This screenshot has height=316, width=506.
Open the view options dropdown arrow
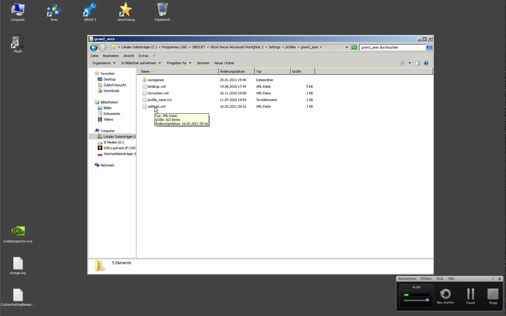point(410,63)
